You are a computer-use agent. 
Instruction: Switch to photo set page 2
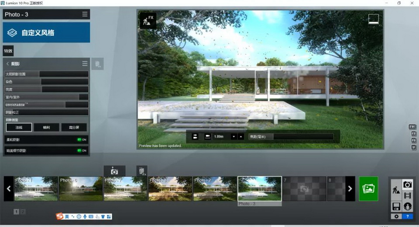click(x=23, y=212)
